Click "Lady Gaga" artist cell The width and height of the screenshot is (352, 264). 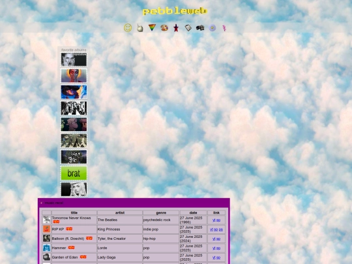120,257
